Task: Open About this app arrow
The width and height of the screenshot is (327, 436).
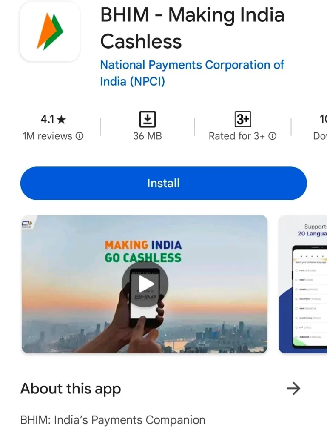Action: pos(293,388)
